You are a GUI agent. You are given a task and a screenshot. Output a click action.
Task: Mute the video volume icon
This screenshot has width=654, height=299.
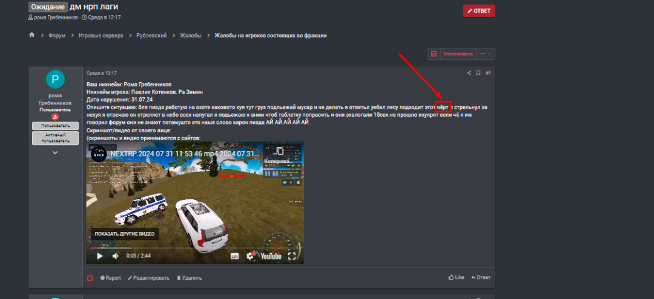[115, 256]
